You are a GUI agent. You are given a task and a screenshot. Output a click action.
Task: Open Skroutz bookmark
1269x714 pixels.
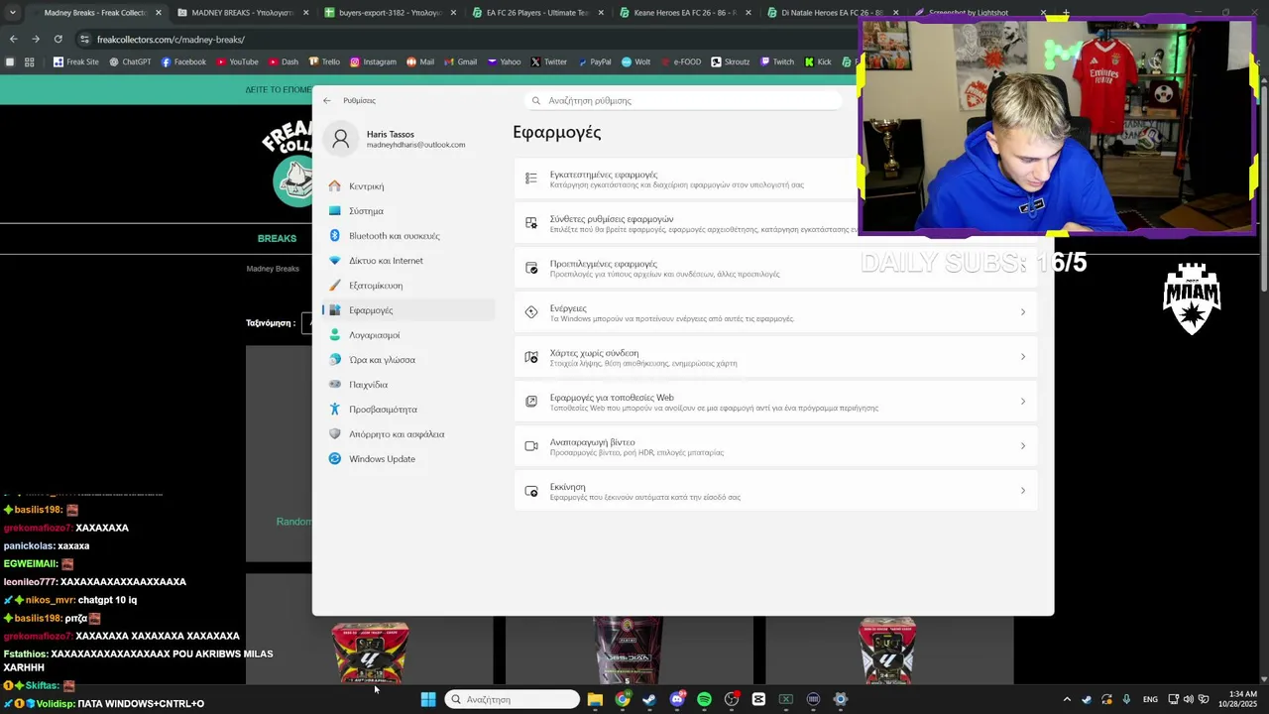point(730,61)
